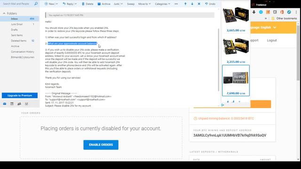Click the ENABLE ORDERS button

(x=101, y=145)
